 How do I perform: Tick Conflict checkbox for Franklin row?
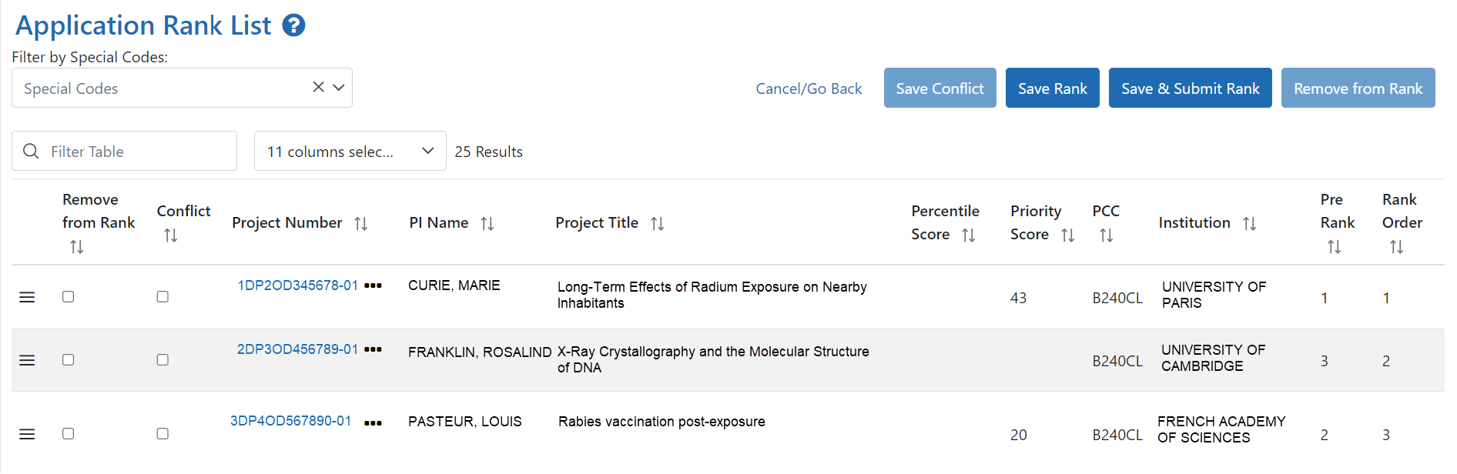162,360
